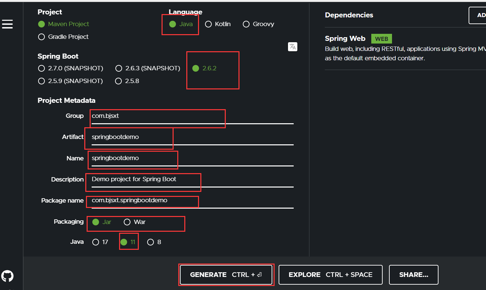Image resolution: width=486 pixels, height=290 pixels.
Task: Select Java version 8
Action: tap(154, 242)
